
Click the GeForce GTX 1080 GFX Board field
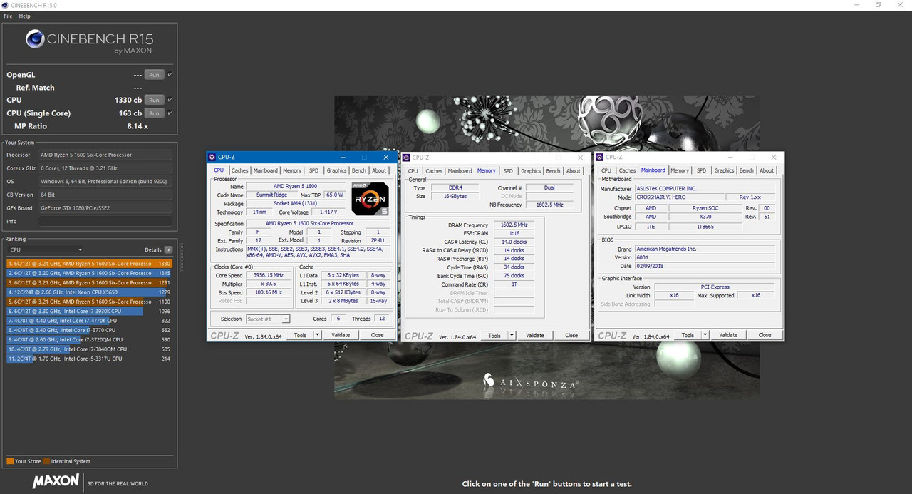pyautogui.click(x=105, y=207)
